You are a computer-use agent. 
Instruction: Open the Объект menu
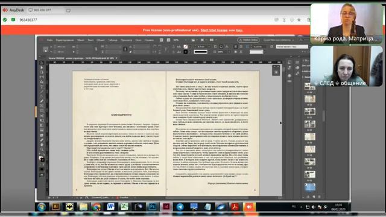pyautogui.click(x=101, y=40)
